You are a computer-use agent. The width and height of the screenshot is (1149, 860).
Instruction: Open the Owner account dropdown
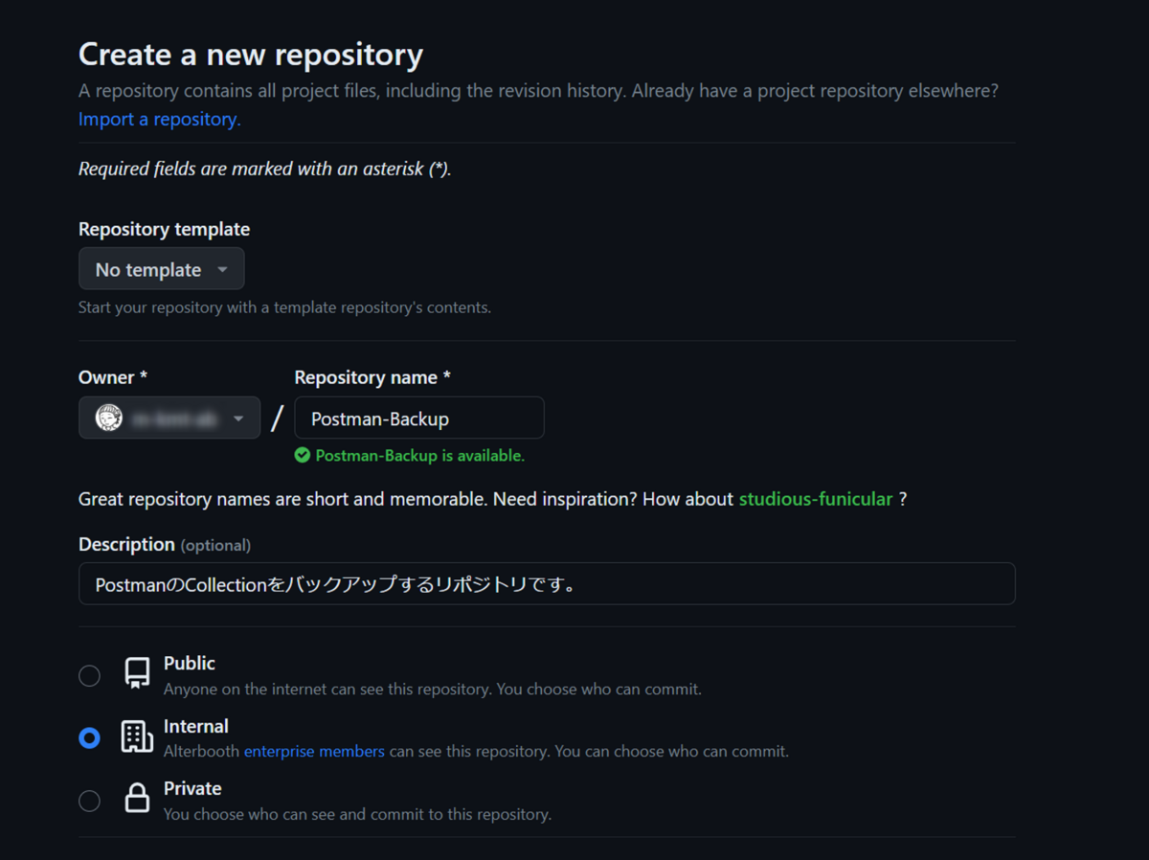(x=169, y=418)
